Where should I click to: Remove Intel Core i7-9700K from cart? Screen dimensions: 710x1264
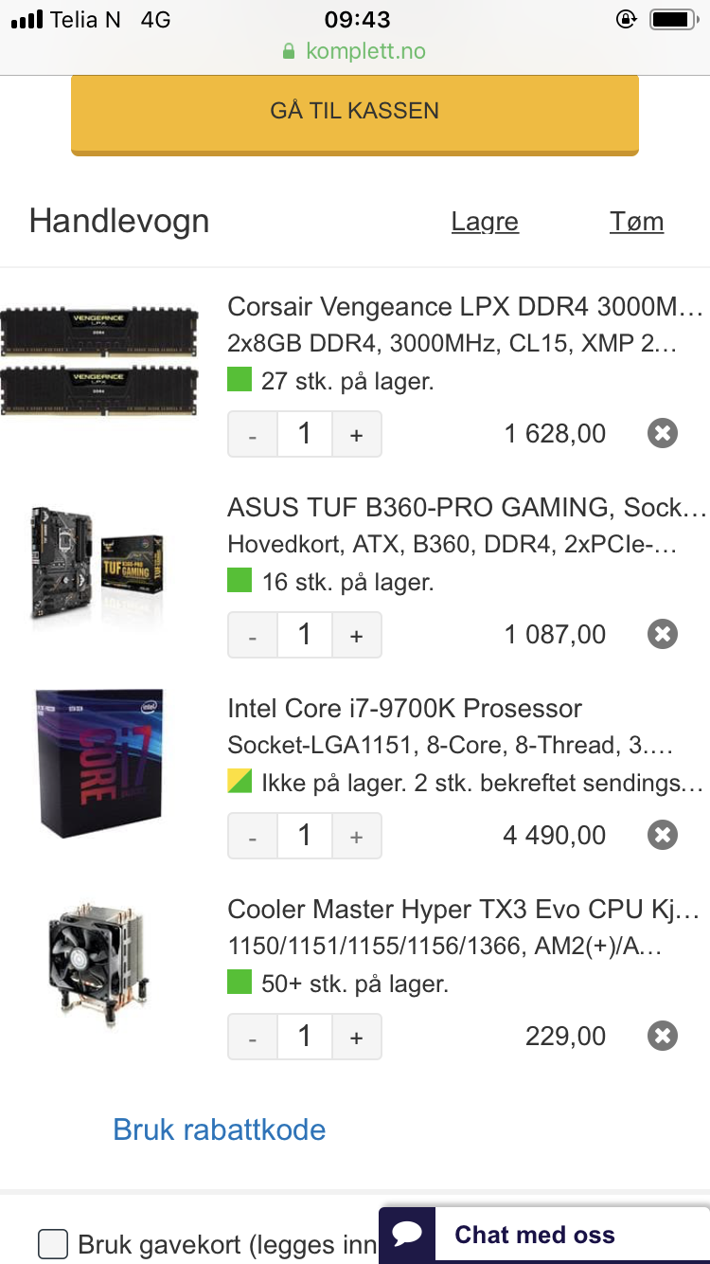pos(663,836)
